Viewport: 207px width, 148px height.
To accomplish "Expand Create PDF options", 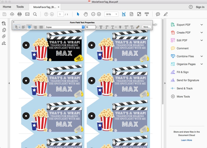I will [x=202, y=33].
